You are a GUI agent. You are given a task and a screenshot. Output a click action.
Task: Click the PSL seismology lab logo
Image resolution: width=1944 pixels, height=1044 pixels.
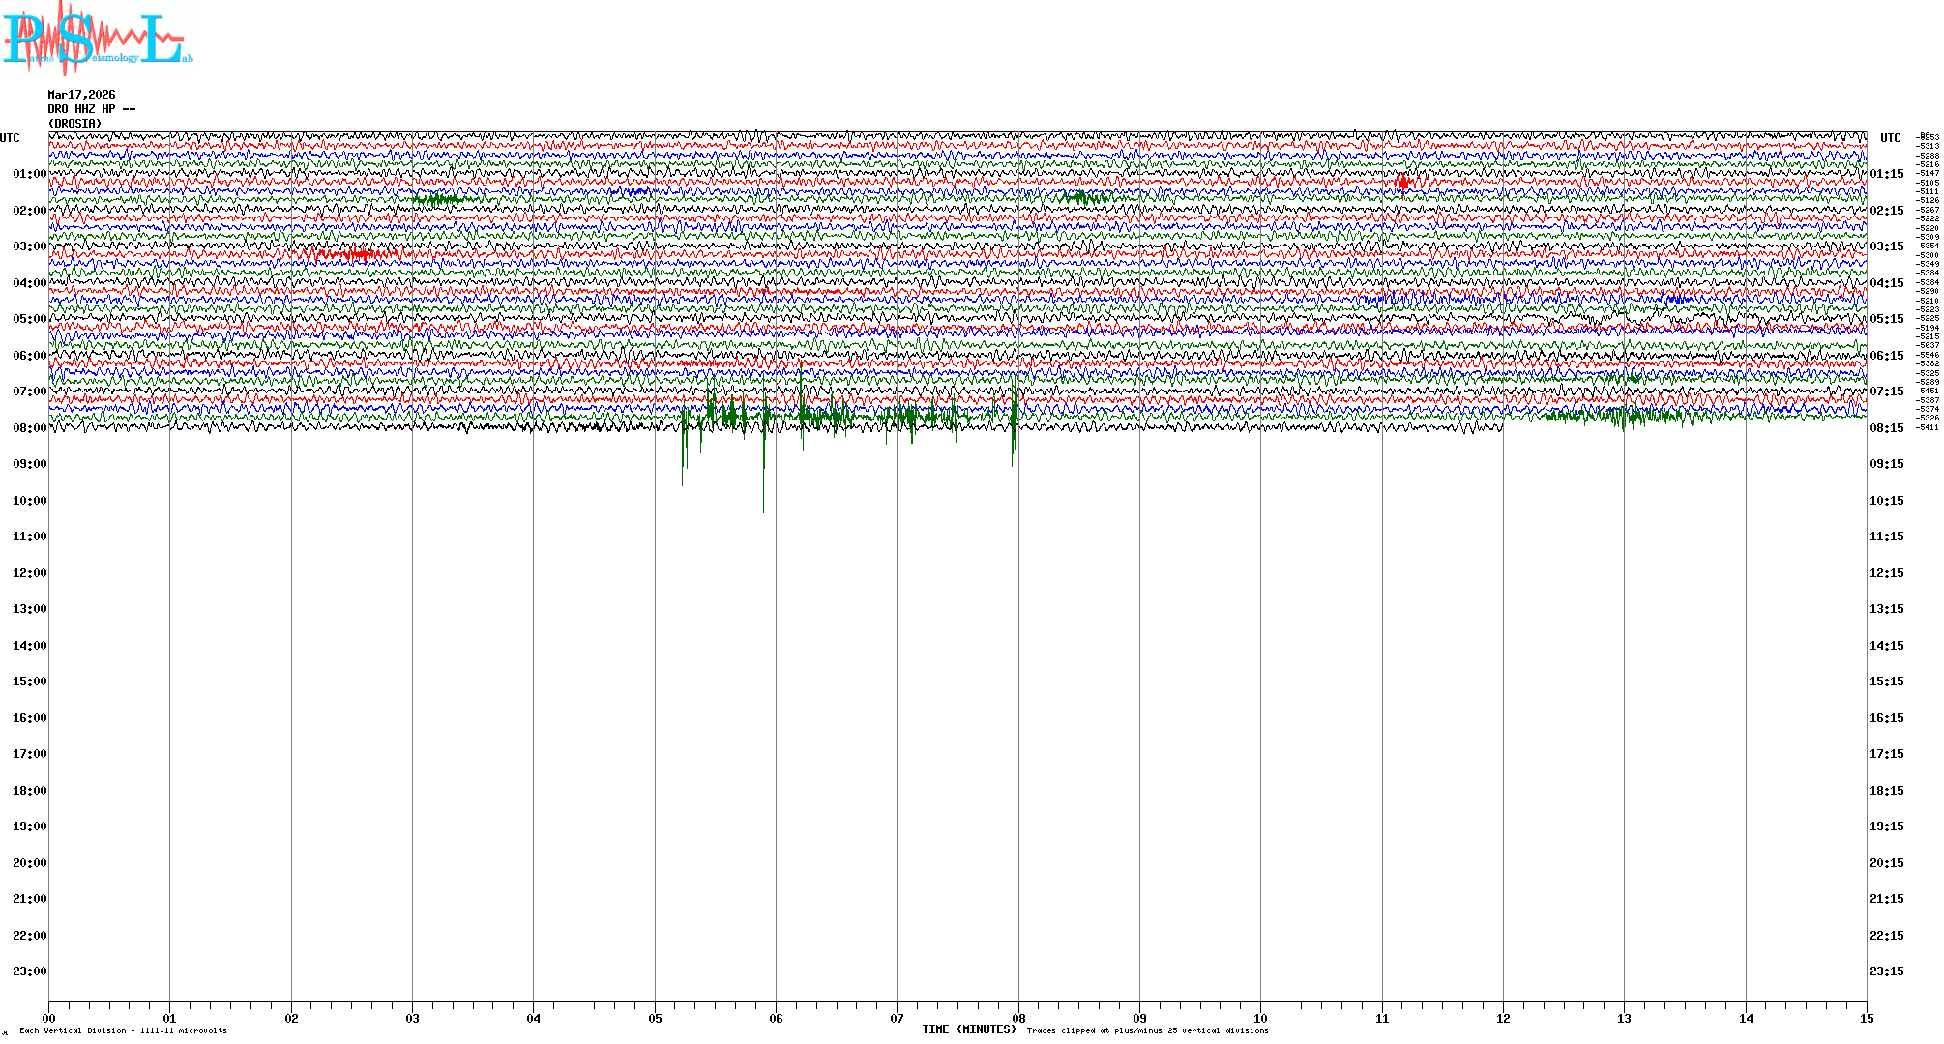(x=97, y=39)
